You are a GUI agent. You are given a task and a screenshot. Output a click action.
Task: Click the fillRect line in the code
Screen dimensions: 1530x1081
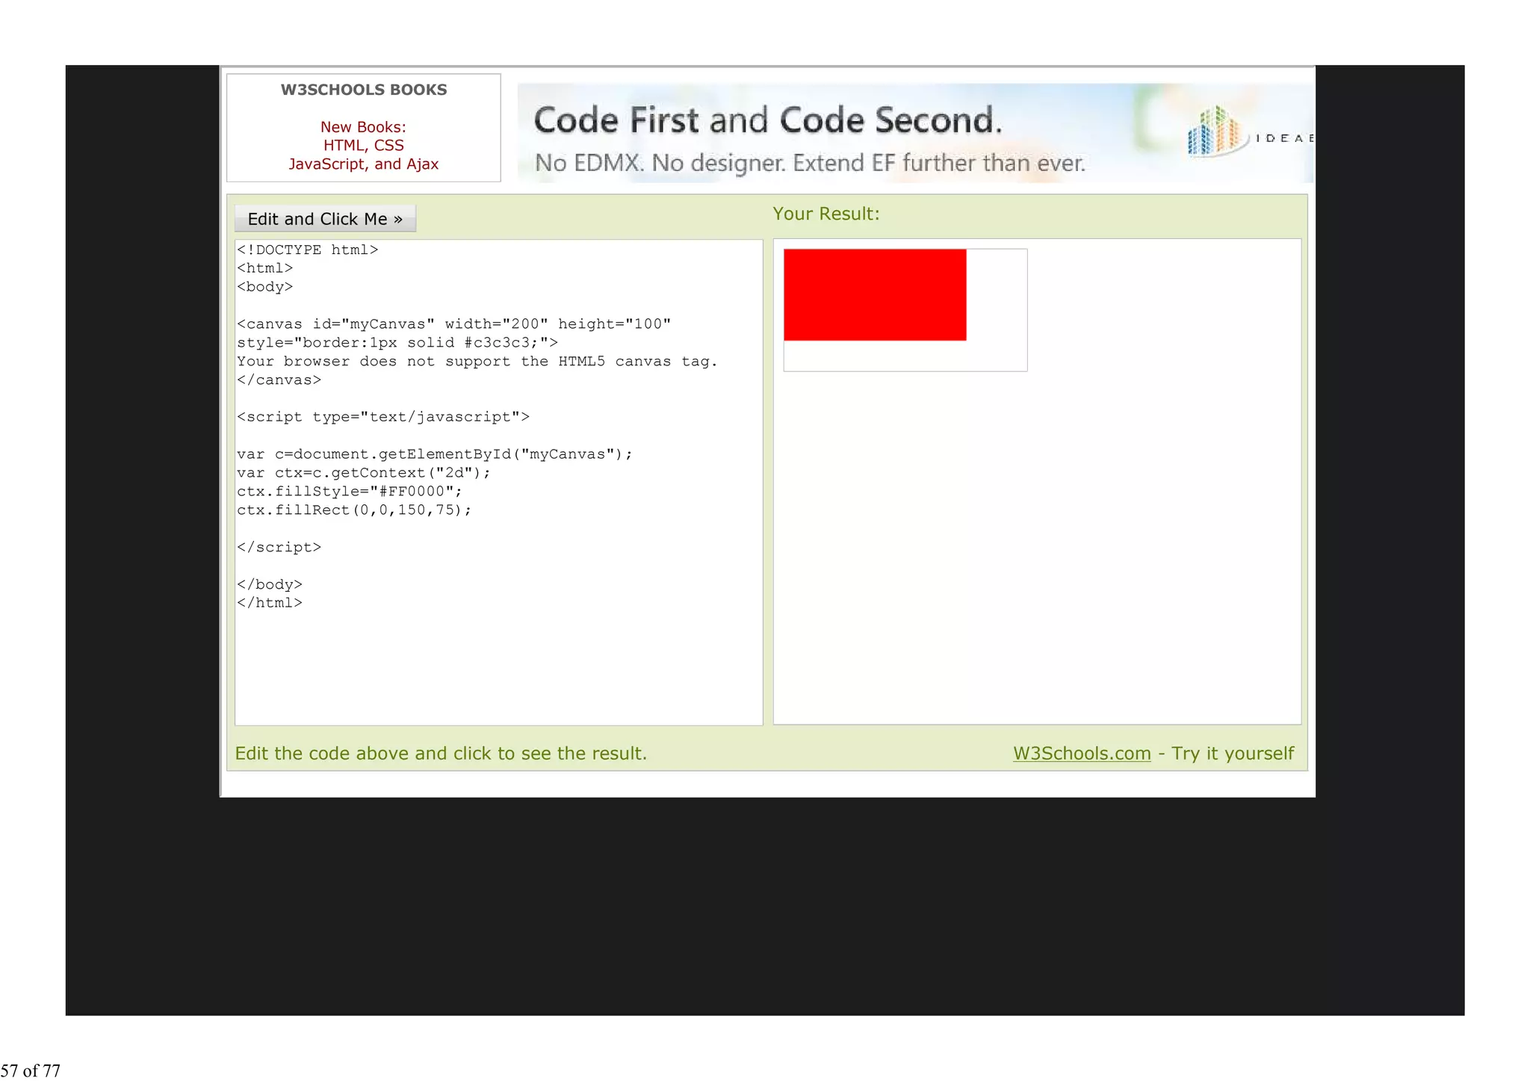point(354,510)
